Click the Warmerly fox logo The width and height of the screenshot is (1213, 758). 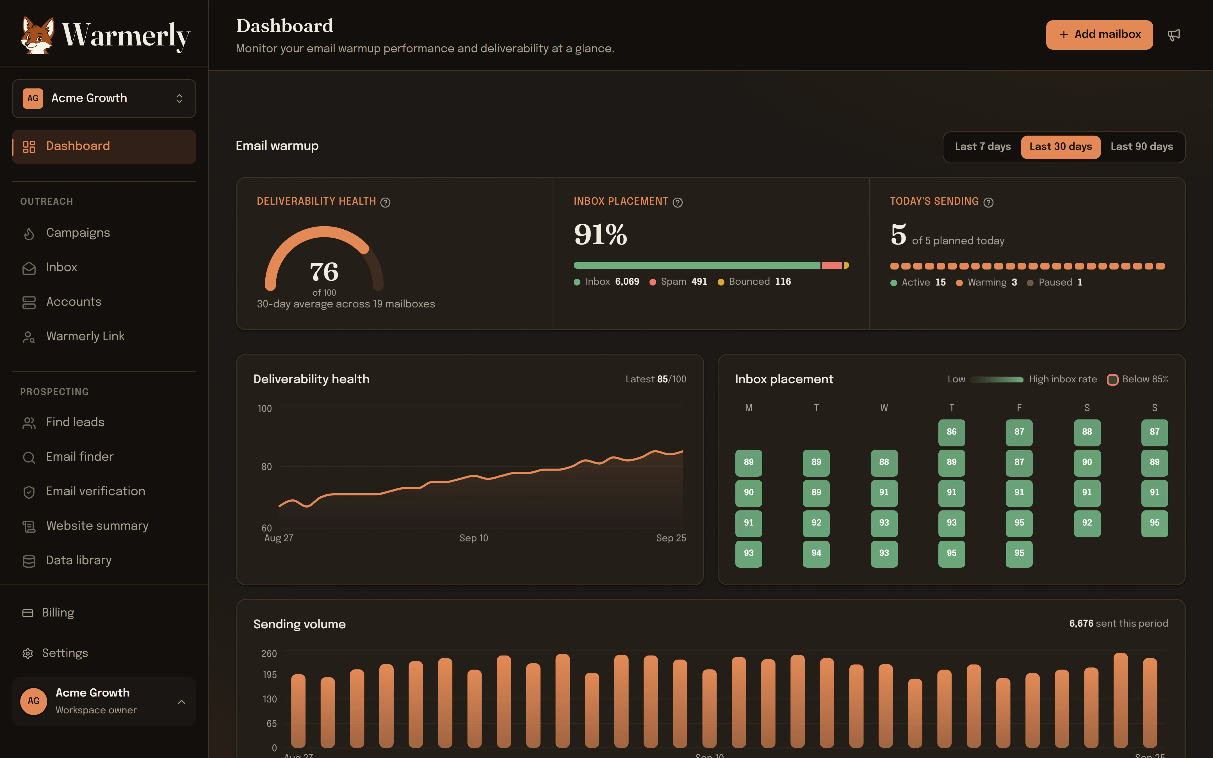38,35
